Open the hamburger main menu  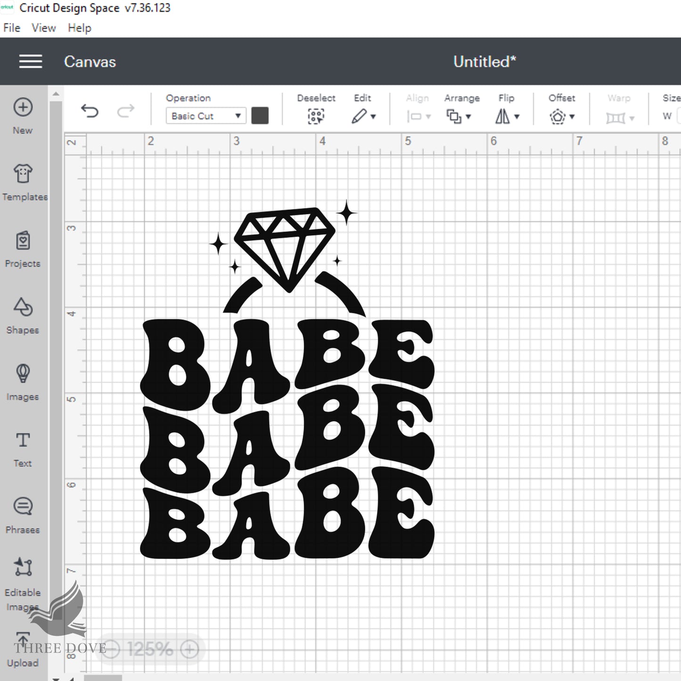pos(31,61)
